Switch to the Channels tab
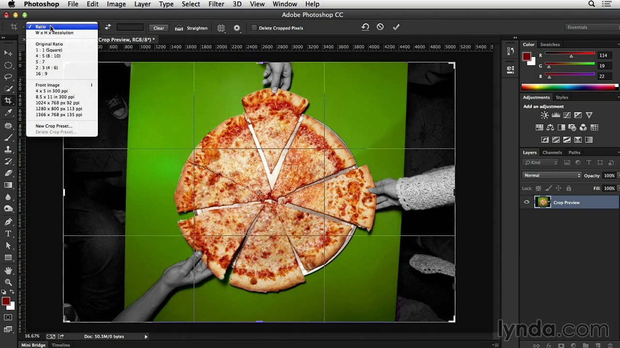 552,152
